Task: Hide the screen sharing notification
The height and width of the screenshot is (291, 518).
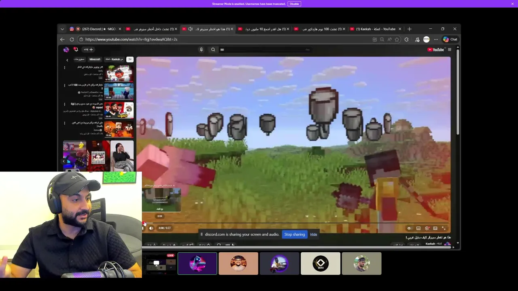Action: click(x=313, y=234)
